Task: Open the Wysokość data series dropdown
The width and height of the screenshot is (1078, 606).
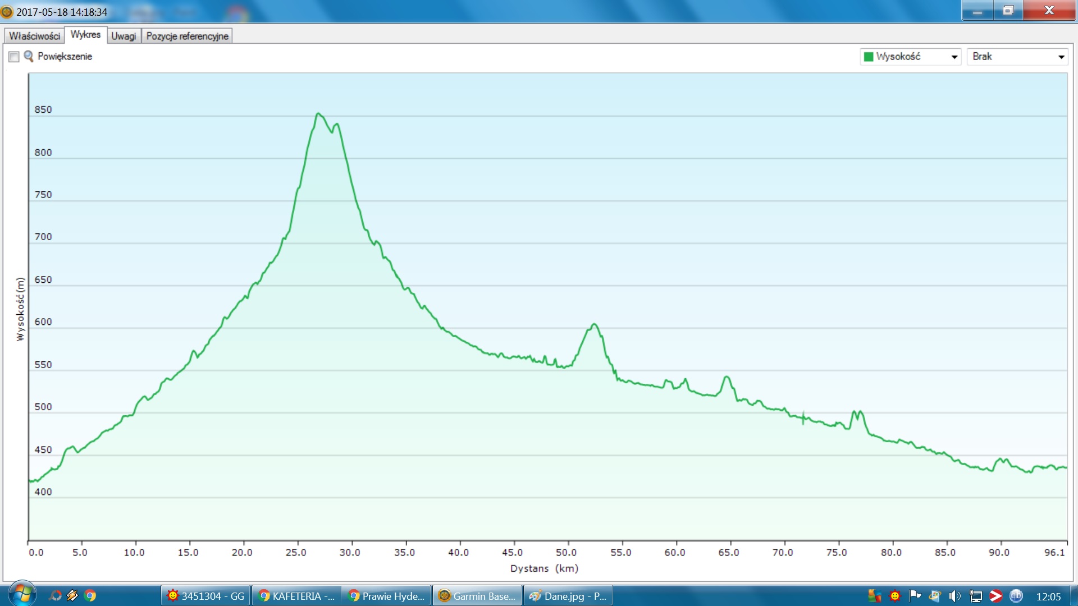Action: coord(954,57)
